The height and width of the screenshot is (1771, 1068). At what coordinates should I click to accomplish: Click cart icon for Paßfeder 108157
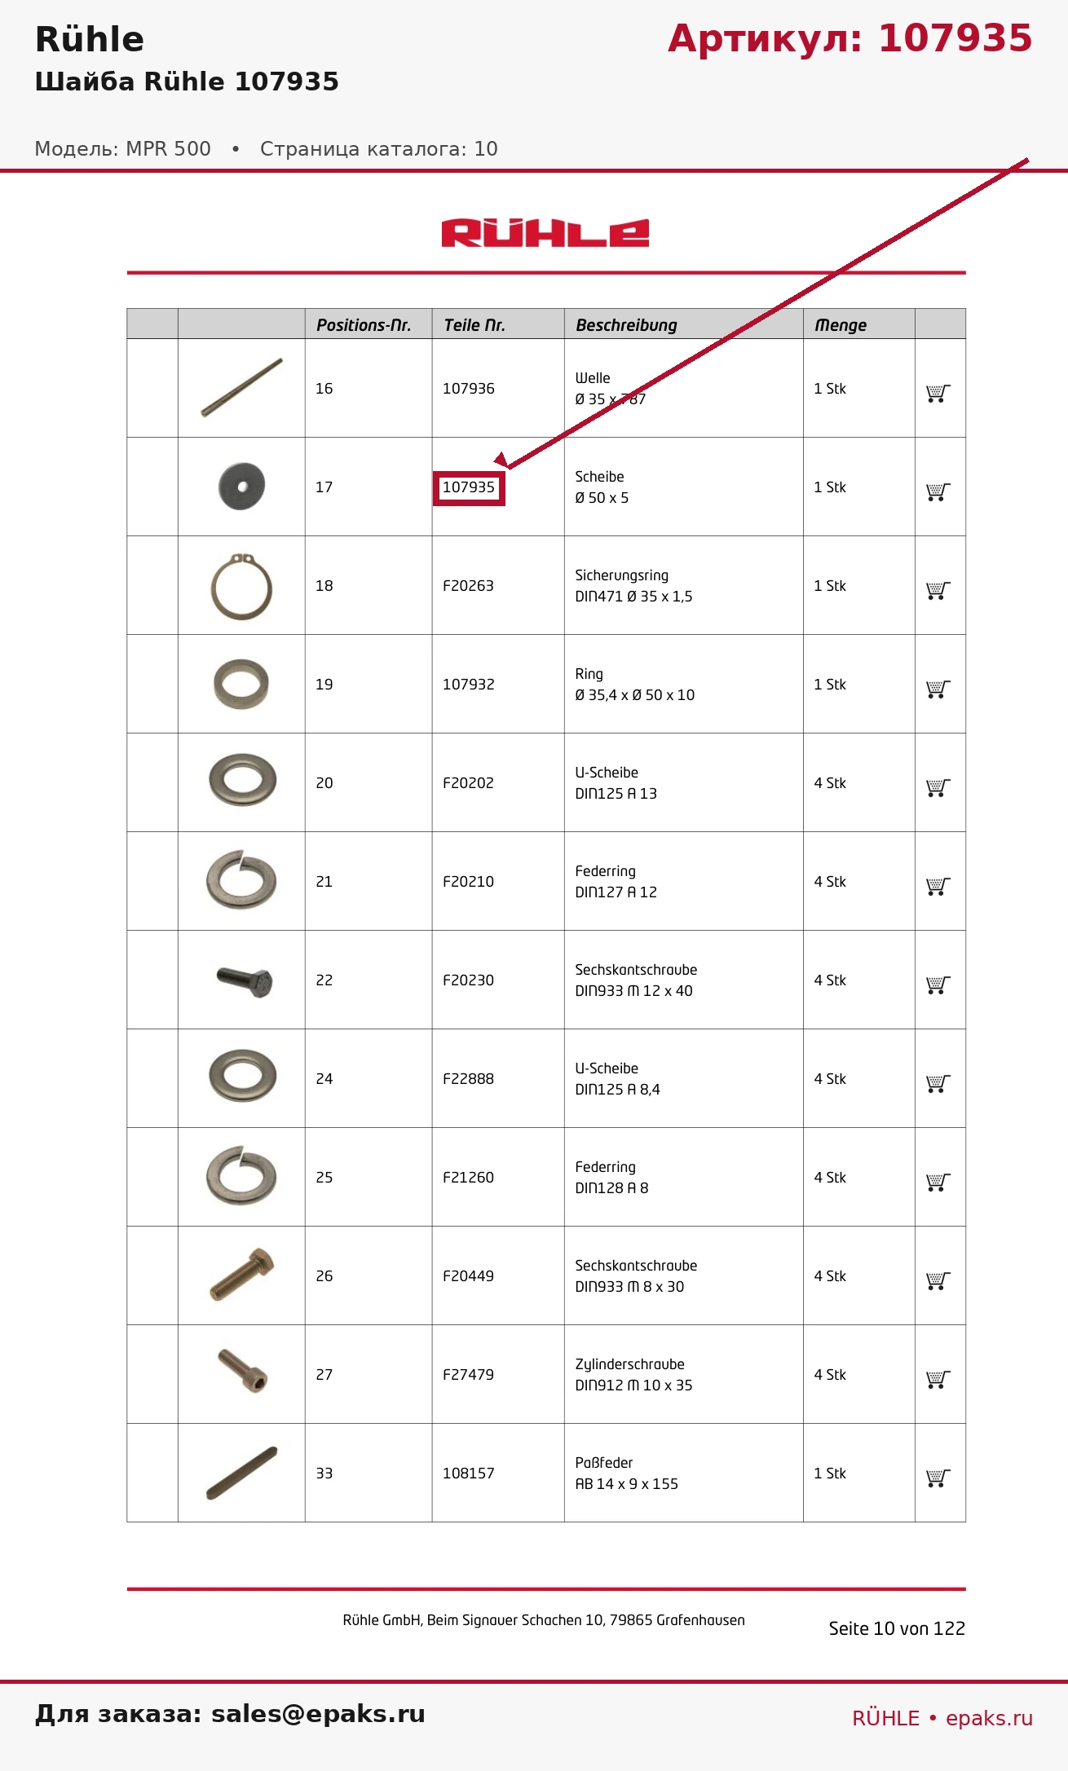tap(938, 1478)
